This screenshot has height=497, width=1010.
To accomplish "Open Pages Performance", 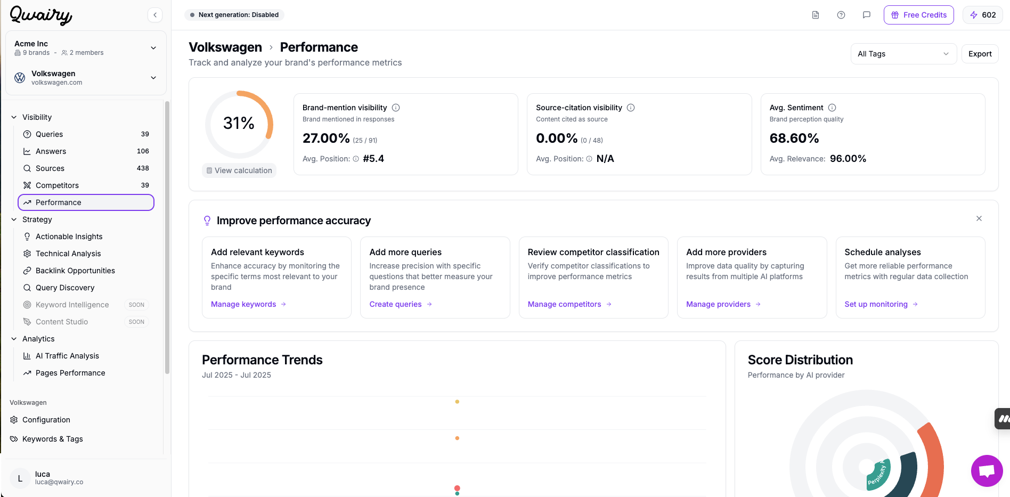I will pos(86,373).
